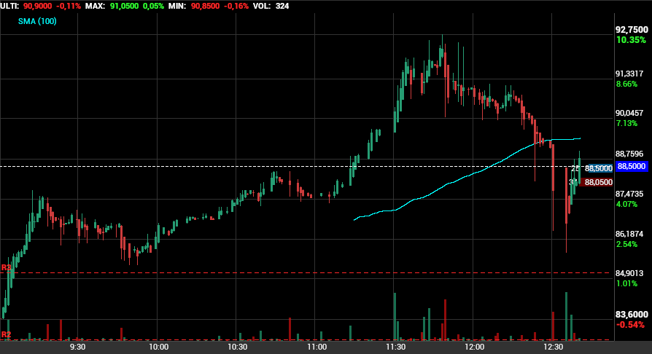Click the 10:30 time axis label

point(238,347)
